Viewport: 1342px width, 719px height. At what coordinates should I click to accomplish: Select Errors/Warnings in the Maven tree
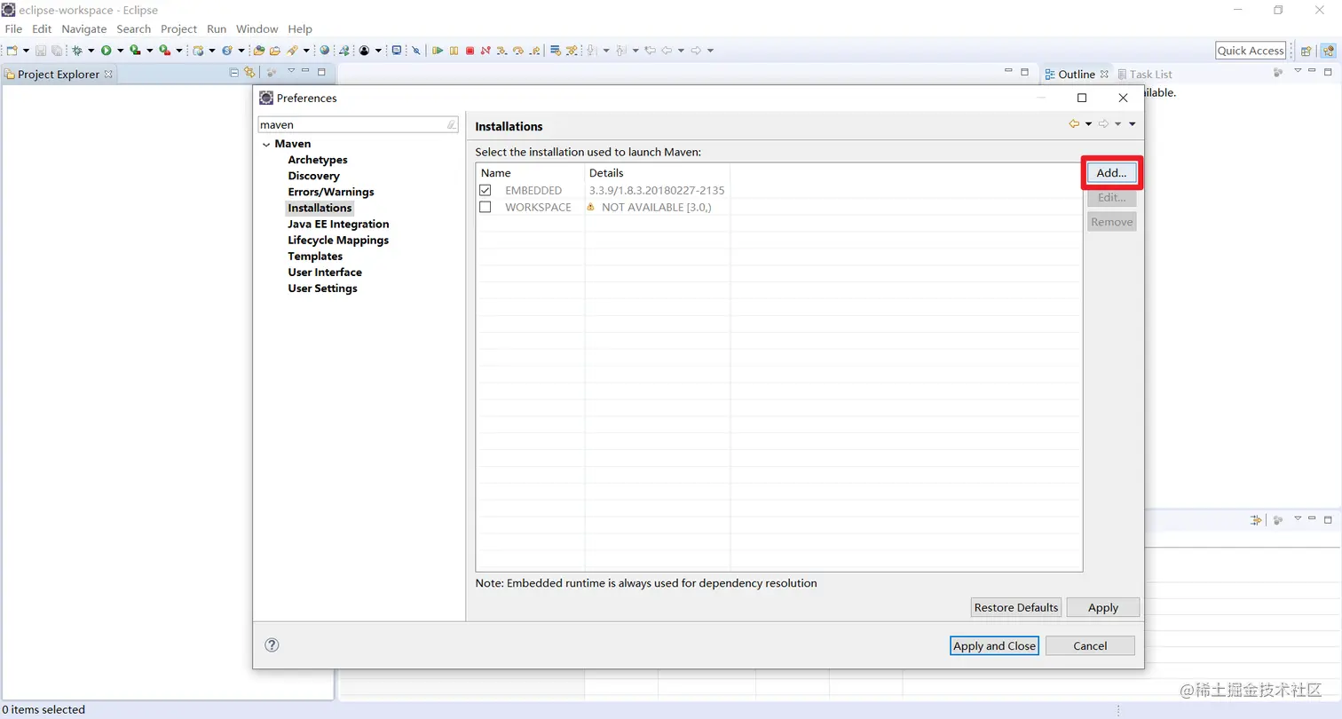pyautogui.click(x=331, y=192)
